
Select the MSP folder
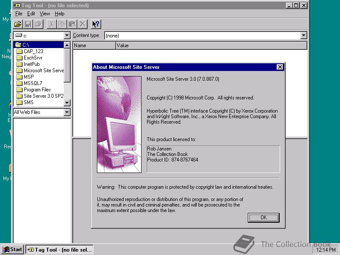(25, 77)
